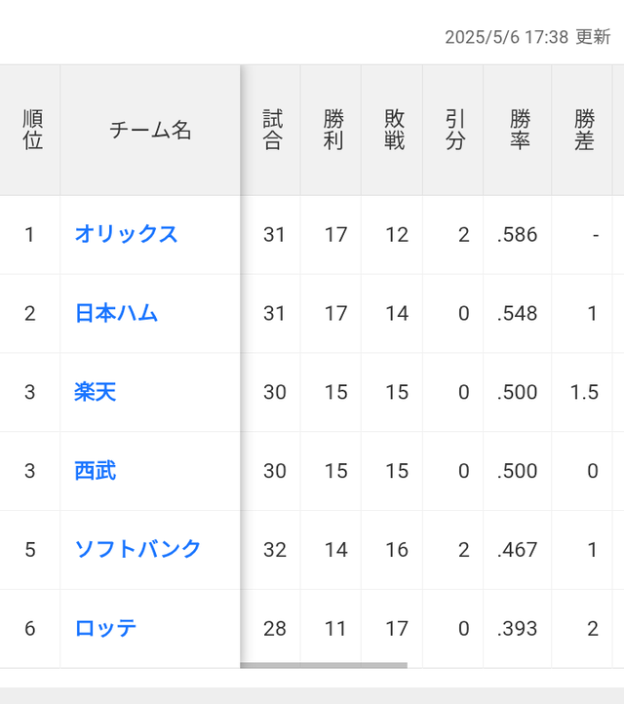Open the ソフトバンク team link
This screenshot has height=704, width=624.
tap(137, 550)
